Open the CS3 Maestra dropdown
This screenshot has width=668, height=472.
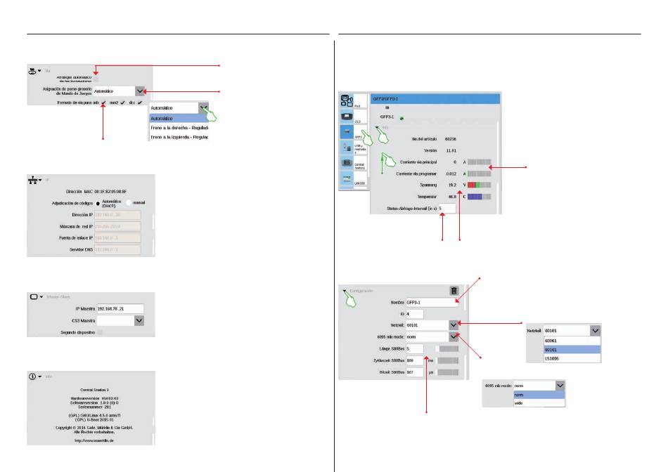139,320
